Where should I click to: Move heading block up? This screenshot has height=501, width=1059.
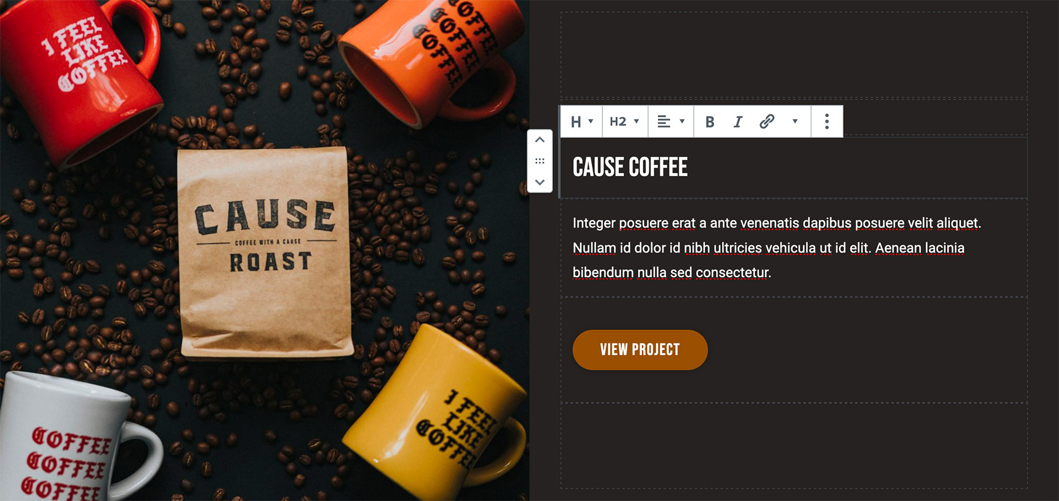coord(540,140)
